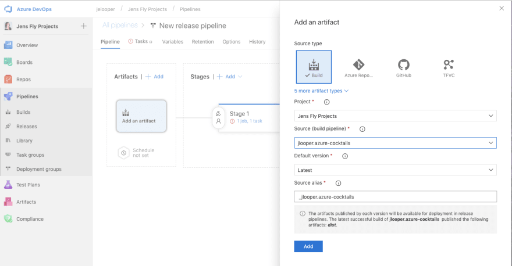Click the release pipeline icon before title
The image size is (512, 266).
click(153, 26)
